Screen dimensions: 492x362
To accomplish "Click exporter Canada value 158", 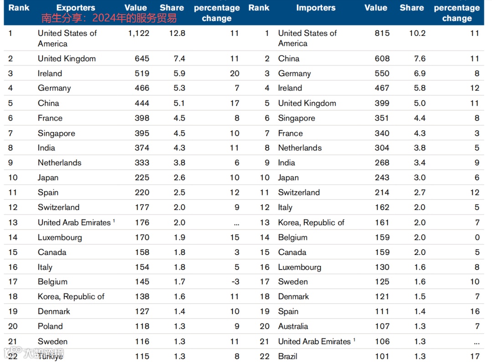I will click(x=142, y=252).
